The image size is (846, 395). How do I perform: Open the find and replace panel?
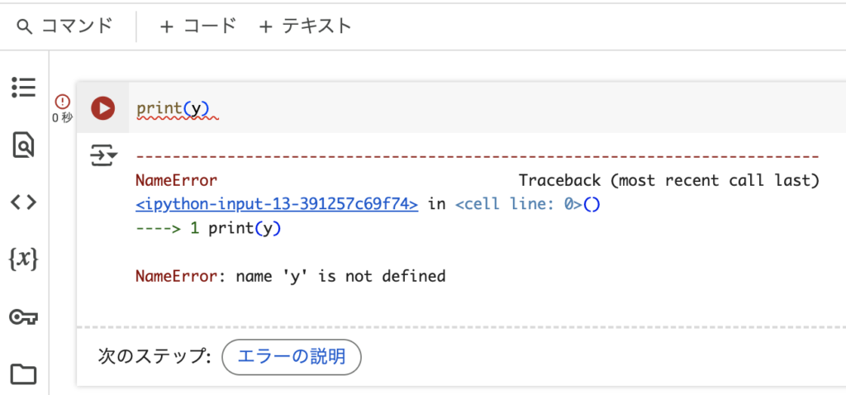pos(24,145)
